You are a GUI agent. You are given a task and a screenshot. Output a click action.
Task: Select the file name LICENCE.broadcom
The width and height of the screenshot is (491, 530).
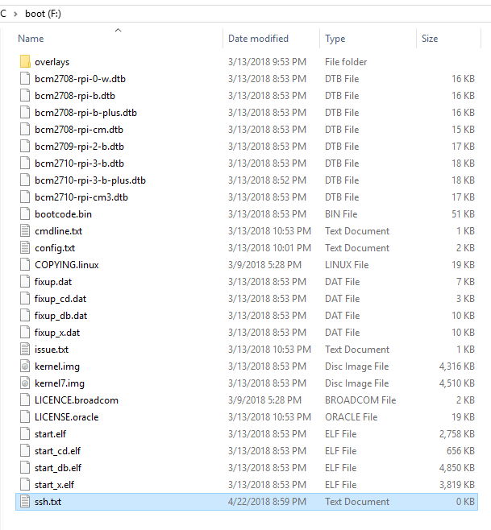[x=76, y=400]
